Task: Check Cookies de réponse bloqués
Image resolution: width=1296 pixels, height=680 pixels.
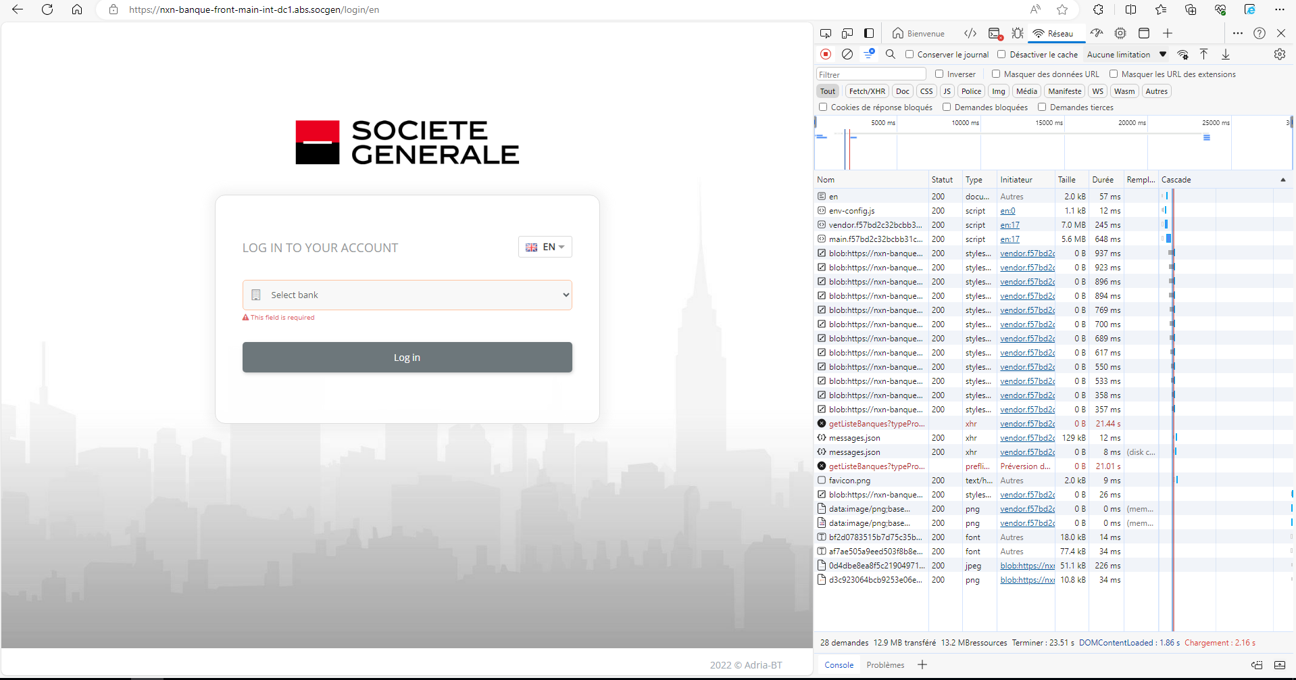Action: click(823, 107)
